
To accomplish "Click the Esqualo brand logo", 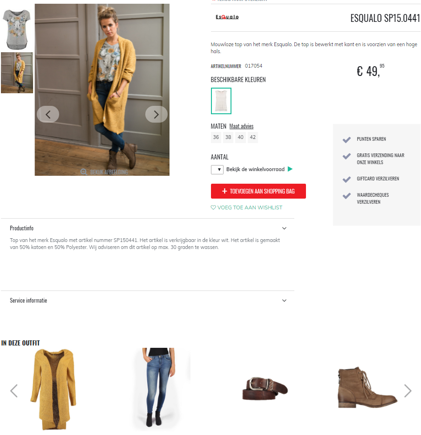I will [227, 17].
